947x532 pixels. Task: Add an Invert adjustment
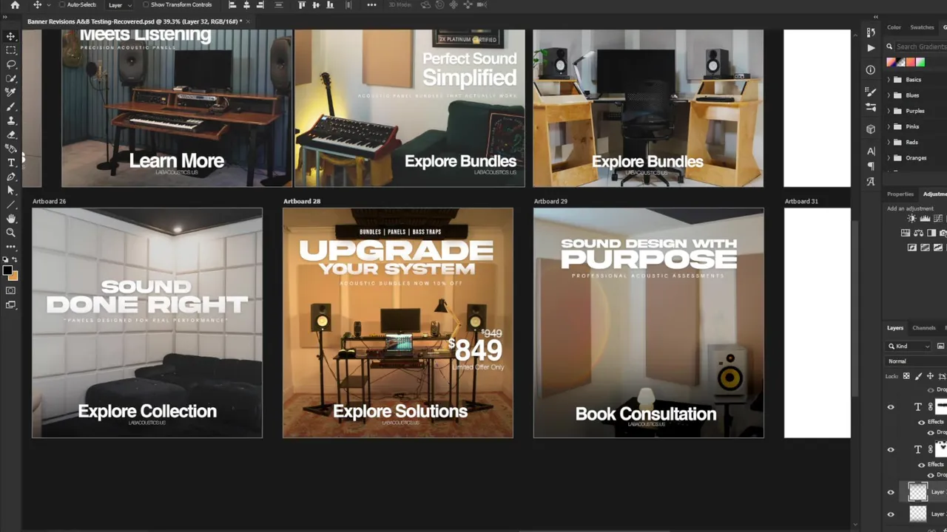click(x=912, y=248)
